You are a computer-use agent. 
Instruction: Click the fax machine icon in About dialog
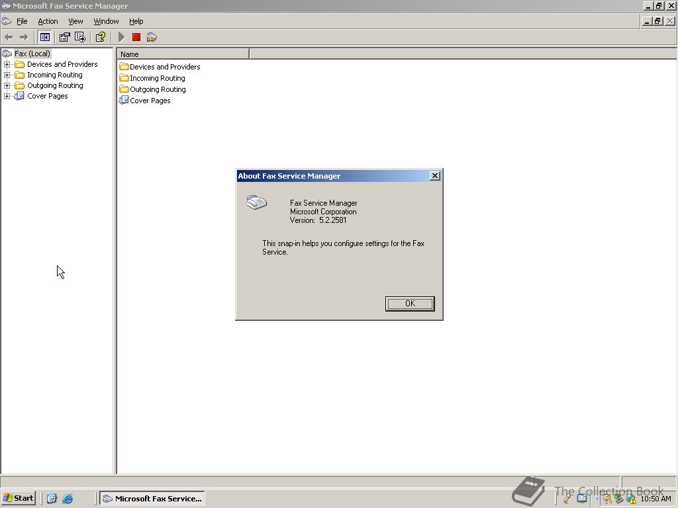256,202
